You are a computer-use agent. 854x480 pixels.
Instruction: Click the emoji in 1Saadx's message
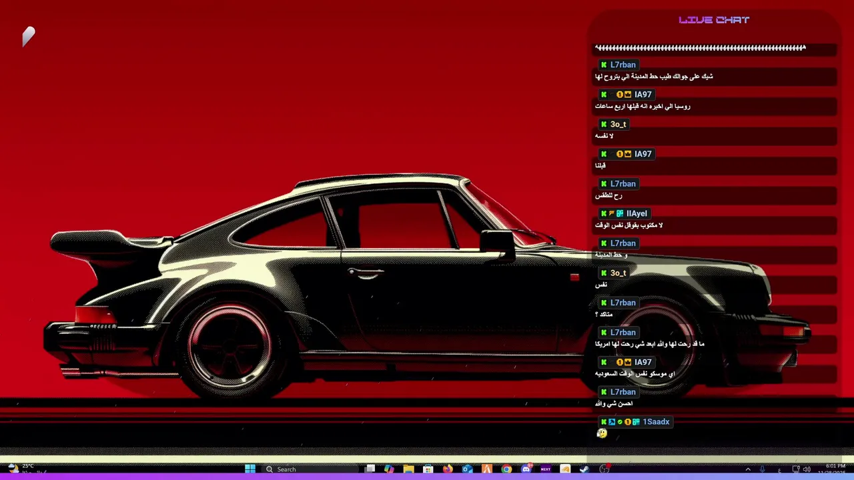(x=602, y=433)
